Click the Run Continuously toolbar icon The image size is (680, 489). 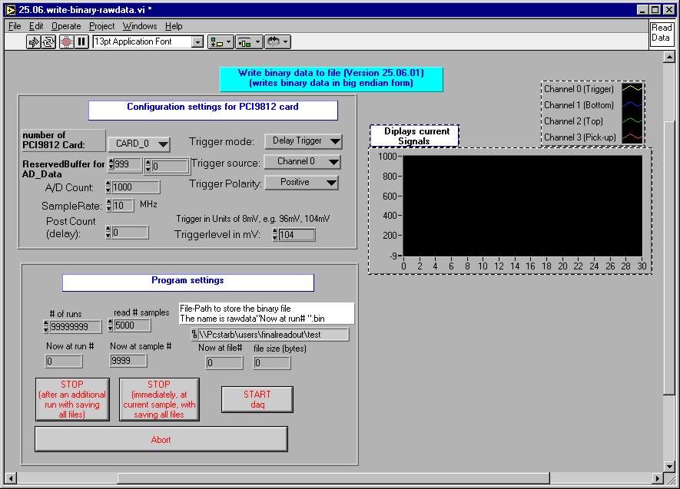[48, 42]
